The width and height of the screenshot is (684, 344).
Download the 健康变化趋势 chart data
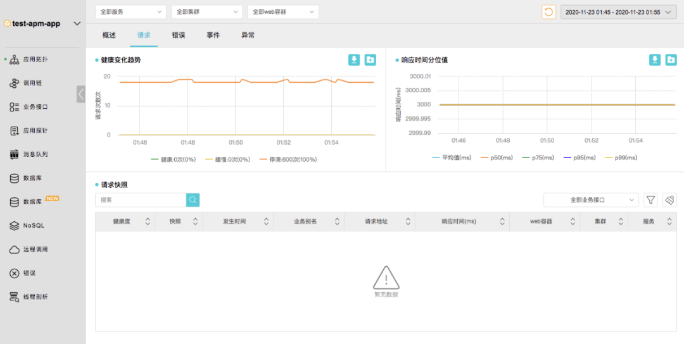pos(354,60)
